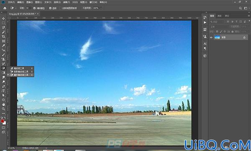Select the History Brush tool
The width and height of the screenshot is (251, 151).
3,64
